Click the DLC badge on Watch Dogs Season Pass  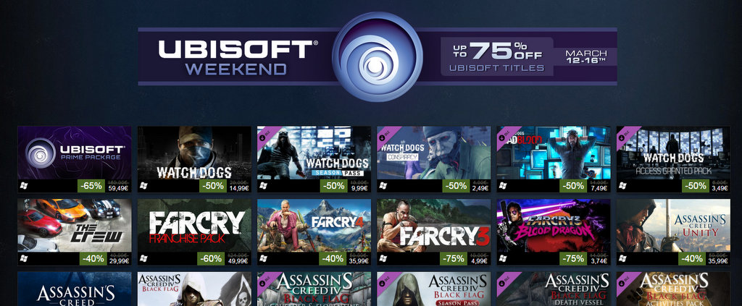[x=264, y=133]
